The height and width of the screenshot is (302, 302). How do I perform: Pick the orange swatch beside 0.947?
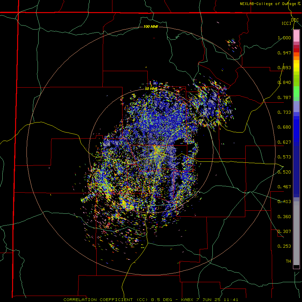[x=296, y=54]
